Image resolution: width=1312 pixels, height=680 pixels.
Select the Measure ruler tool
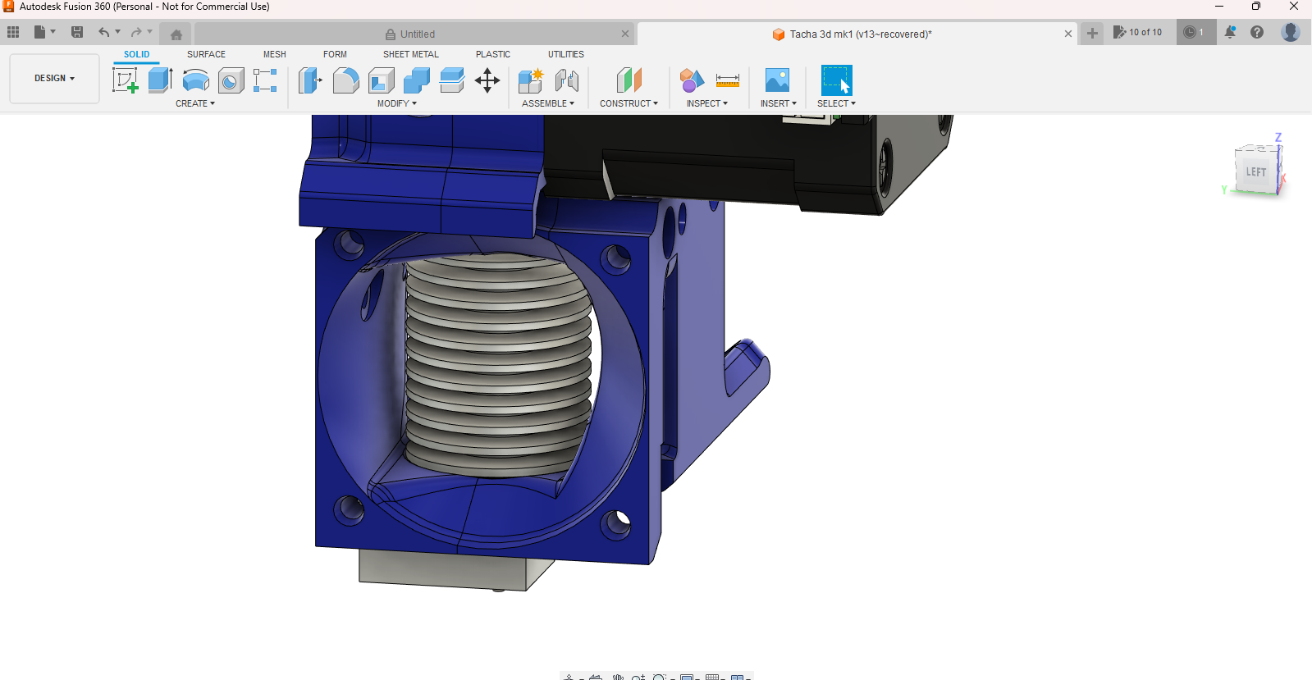[727, 80]
